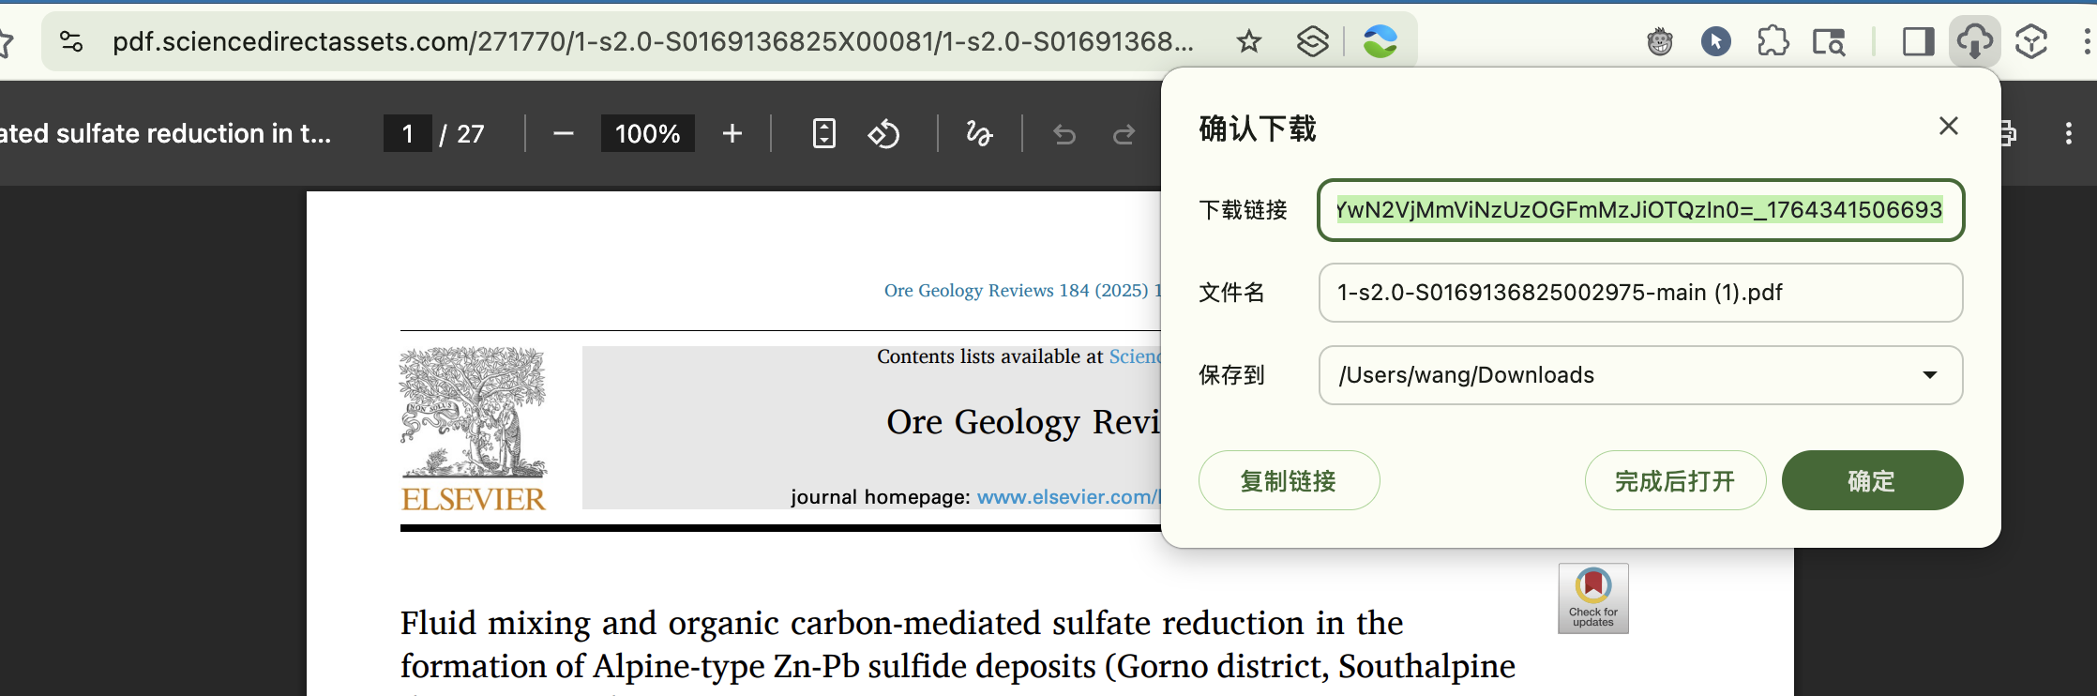
Task: Open the PDF viewer more-actions menu
Action: pos(2069,133)
